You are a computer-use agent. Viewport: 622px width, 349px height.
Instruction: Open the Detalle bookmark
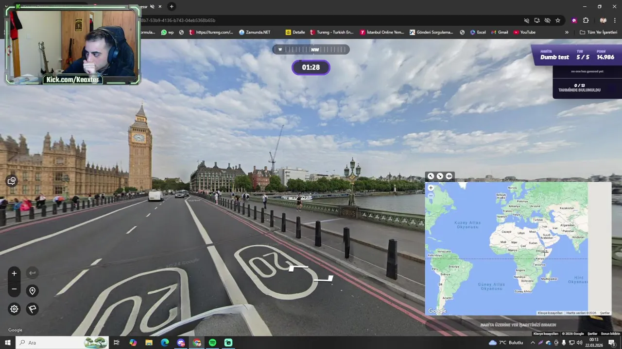point(295,32)
